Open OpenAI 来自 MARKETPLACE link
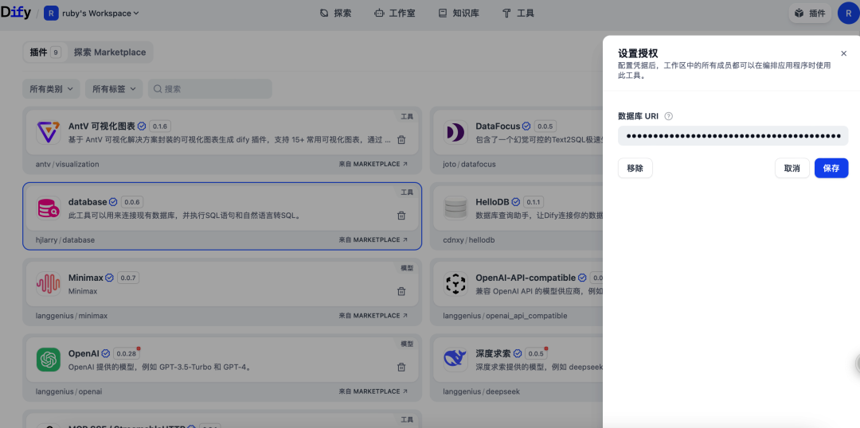The image size is (860, 428). pyautogui.click(x=373, y=391)
